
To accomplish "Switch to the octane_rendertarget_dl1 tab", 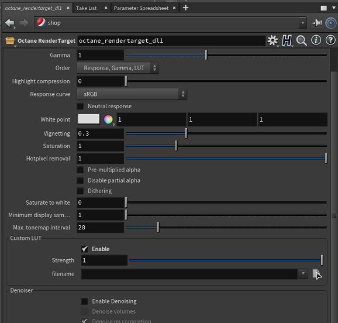I will coord(33,8).
